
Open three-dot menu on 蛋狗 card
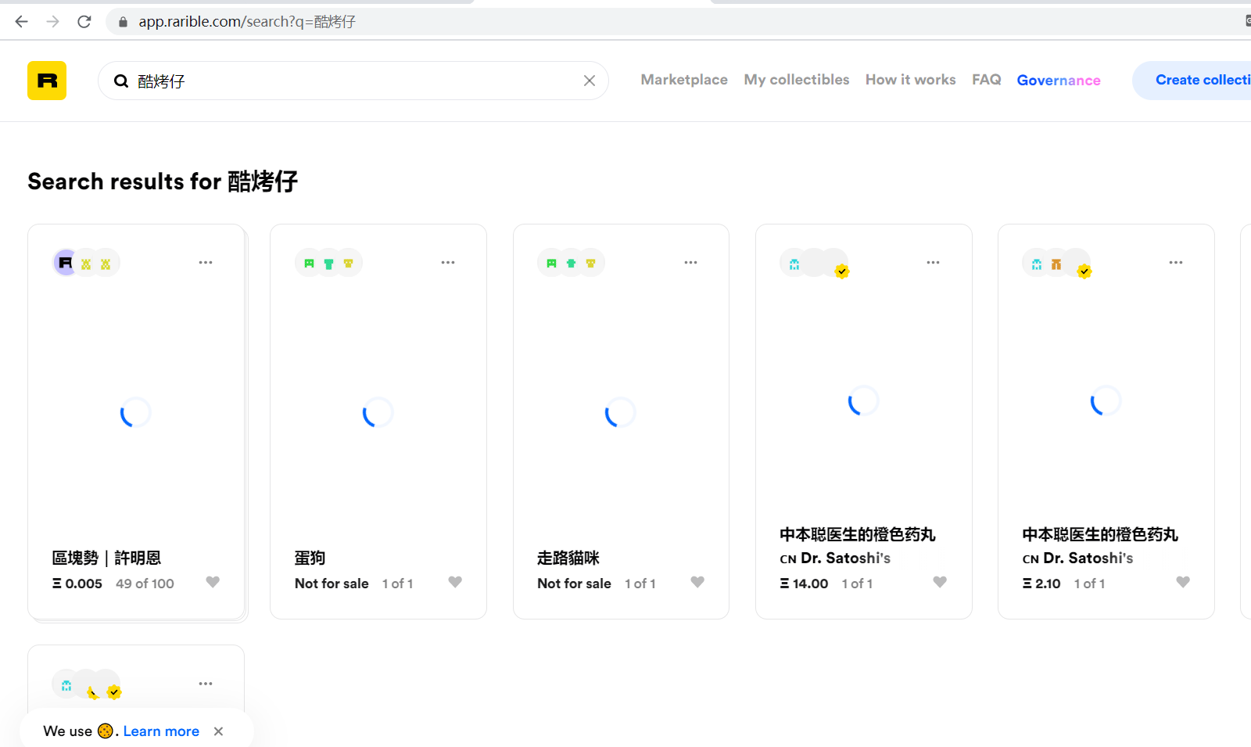click(448, 263)
